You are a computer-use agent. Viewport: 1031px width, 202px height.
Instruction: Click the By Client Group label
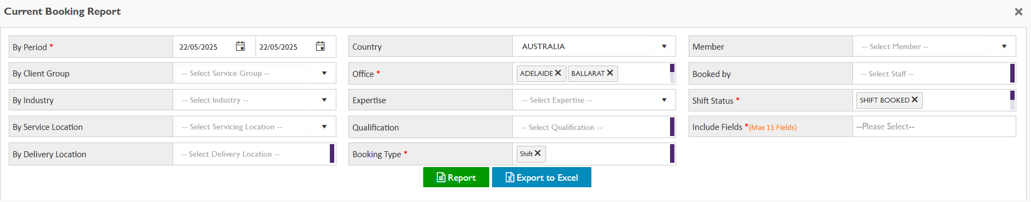41,73
